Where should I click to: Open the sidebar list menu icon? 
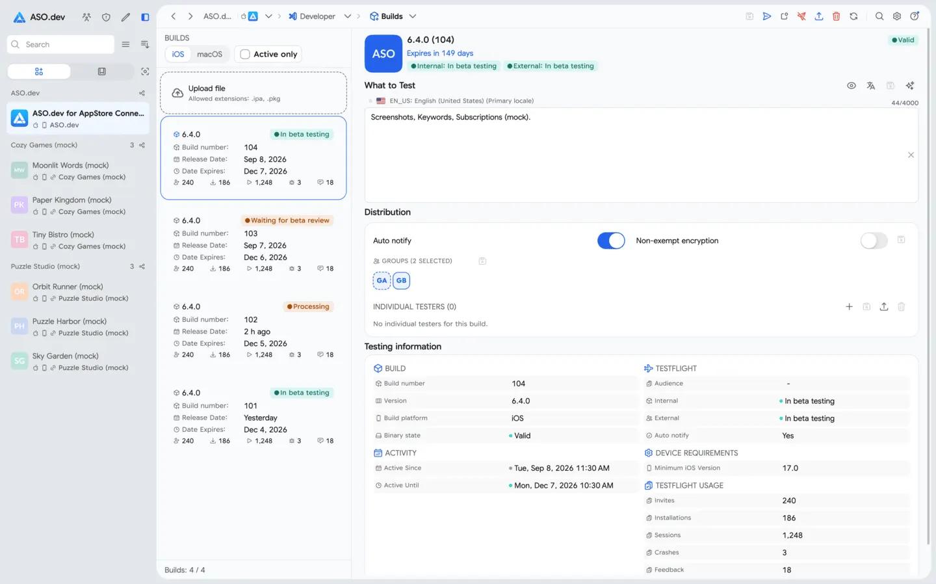coord(125,44)
